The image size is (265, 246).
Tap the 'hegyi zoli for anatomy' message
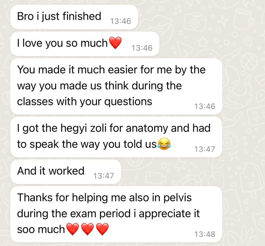(116, 137)
